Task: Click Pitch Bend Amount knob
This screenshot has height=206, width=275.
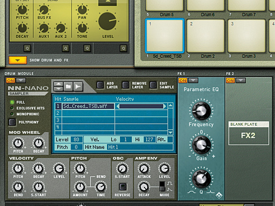Action: tap(80, 187)
